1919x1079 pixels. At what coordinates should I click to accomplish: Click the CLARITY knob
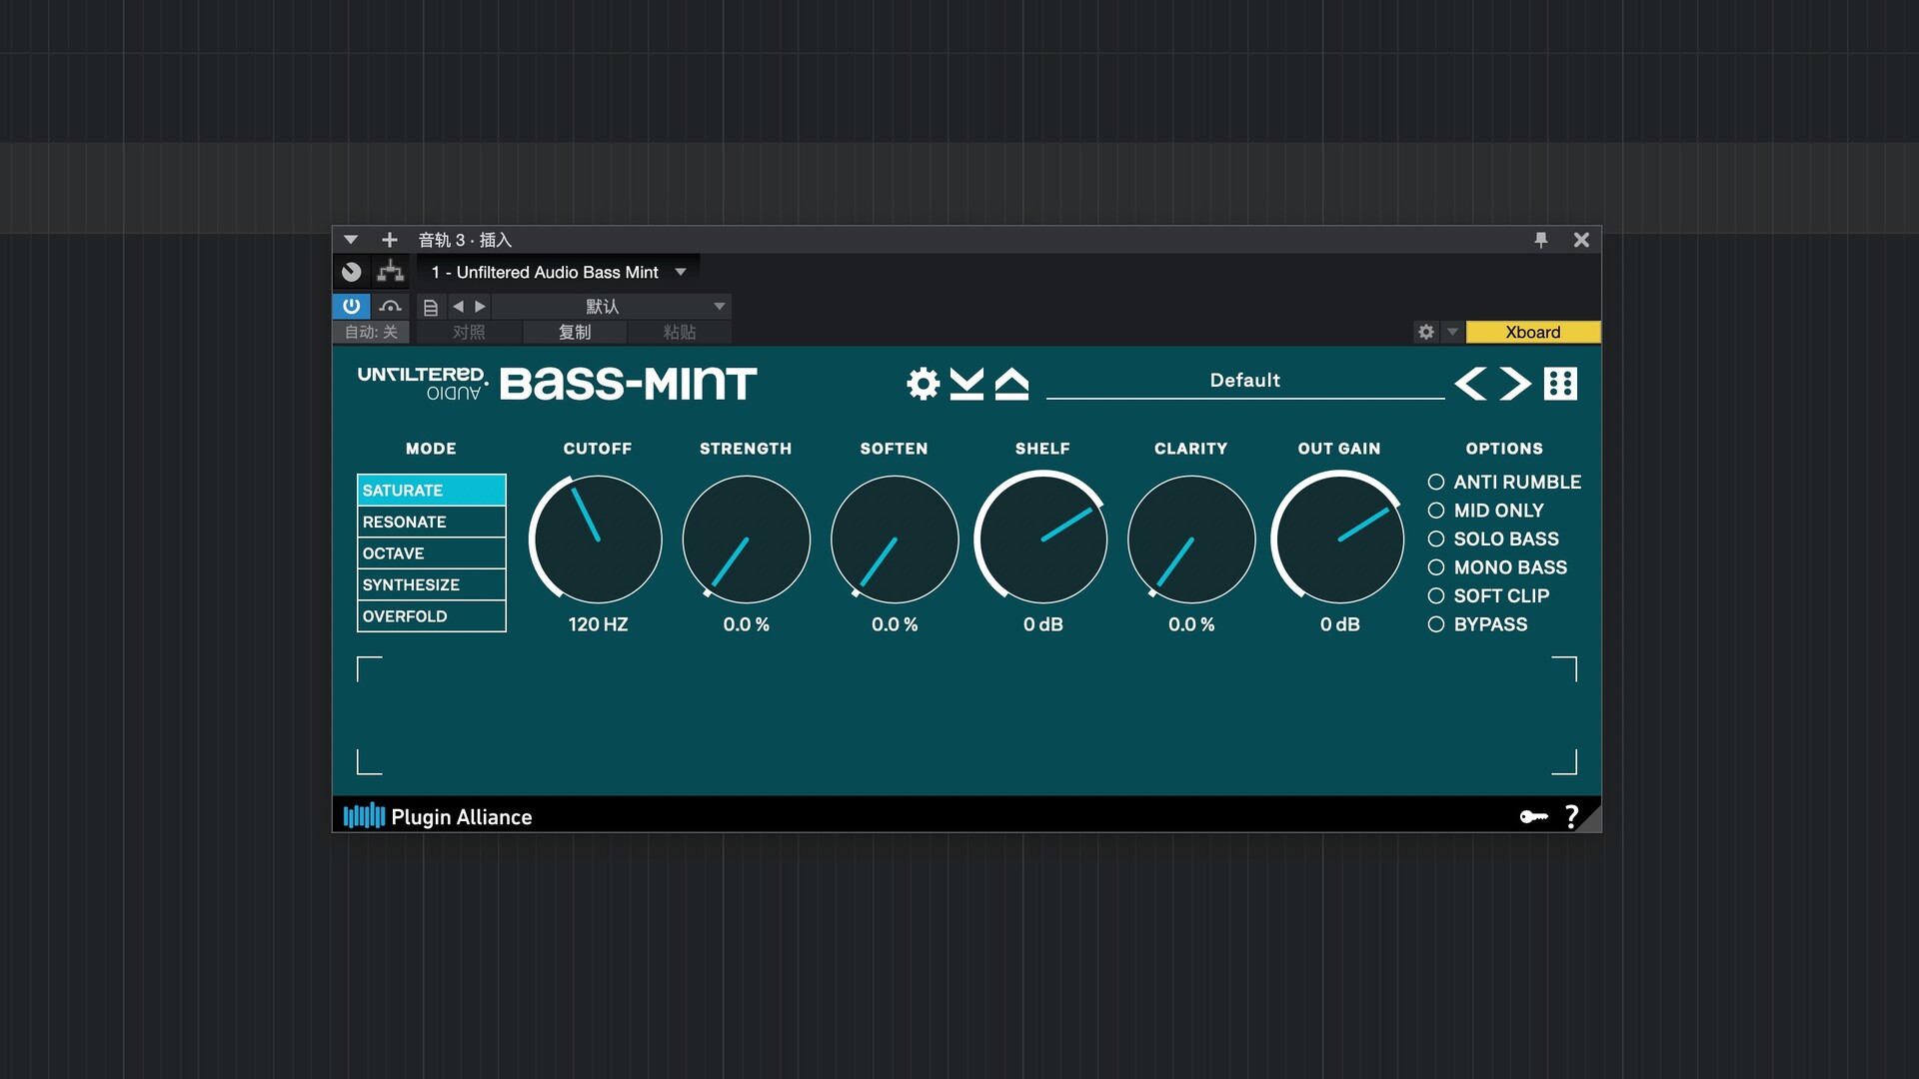click(1190, 539)
